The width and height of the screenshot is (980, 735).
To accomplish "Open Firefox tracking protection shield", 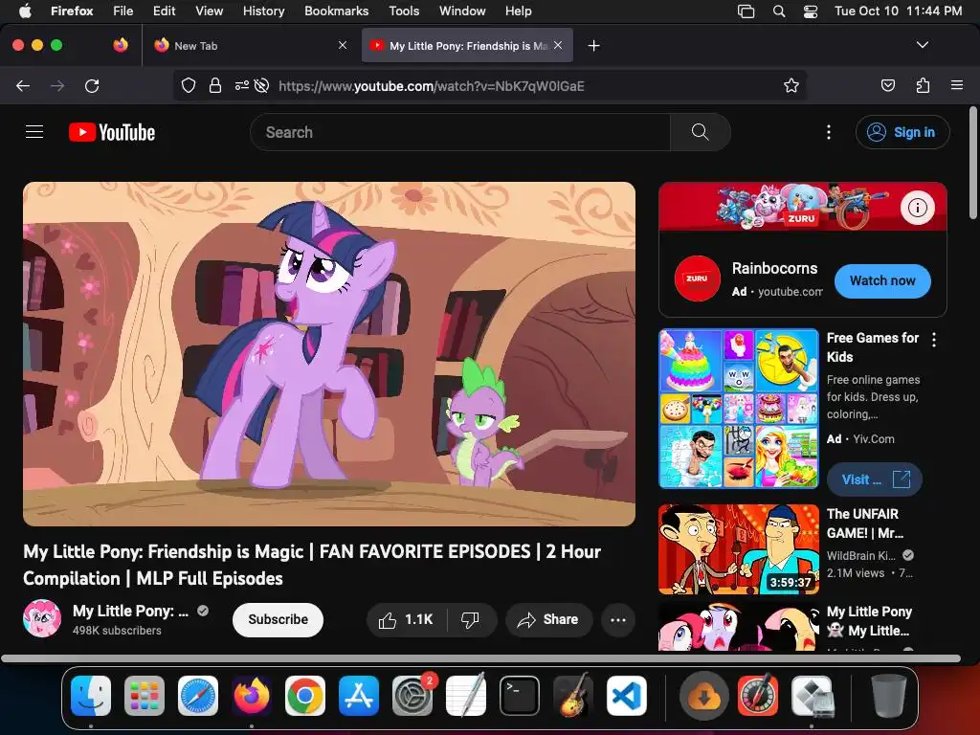I will pyautogui.click(x=189, y=85).
